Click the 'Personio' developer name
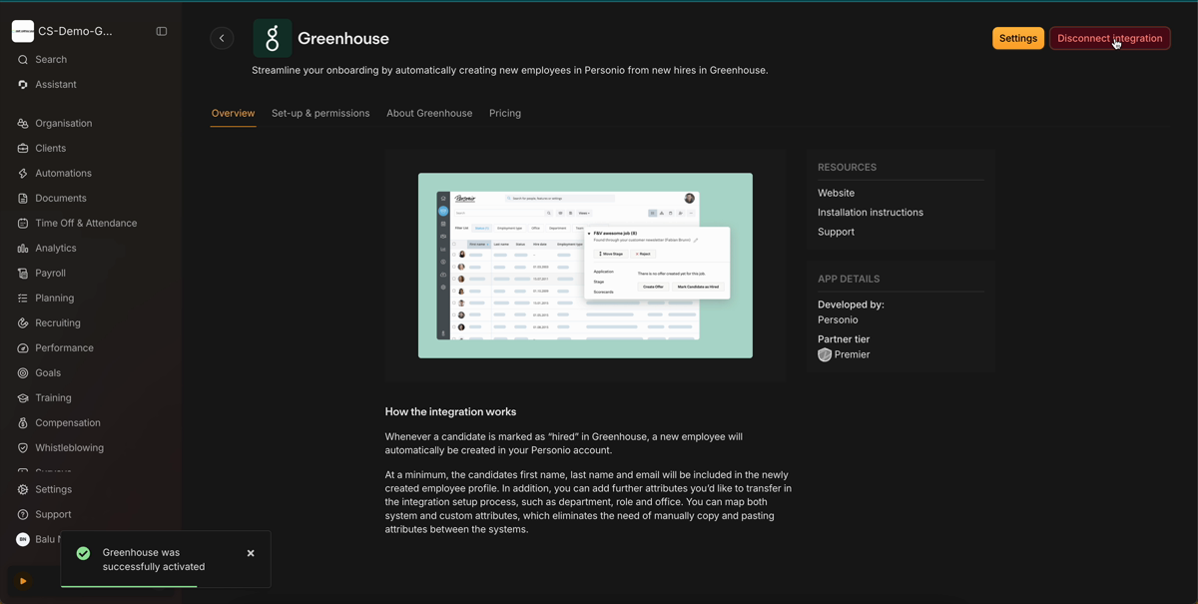The height and width of the screenshot is (604, 1198). tap(838, 320)
